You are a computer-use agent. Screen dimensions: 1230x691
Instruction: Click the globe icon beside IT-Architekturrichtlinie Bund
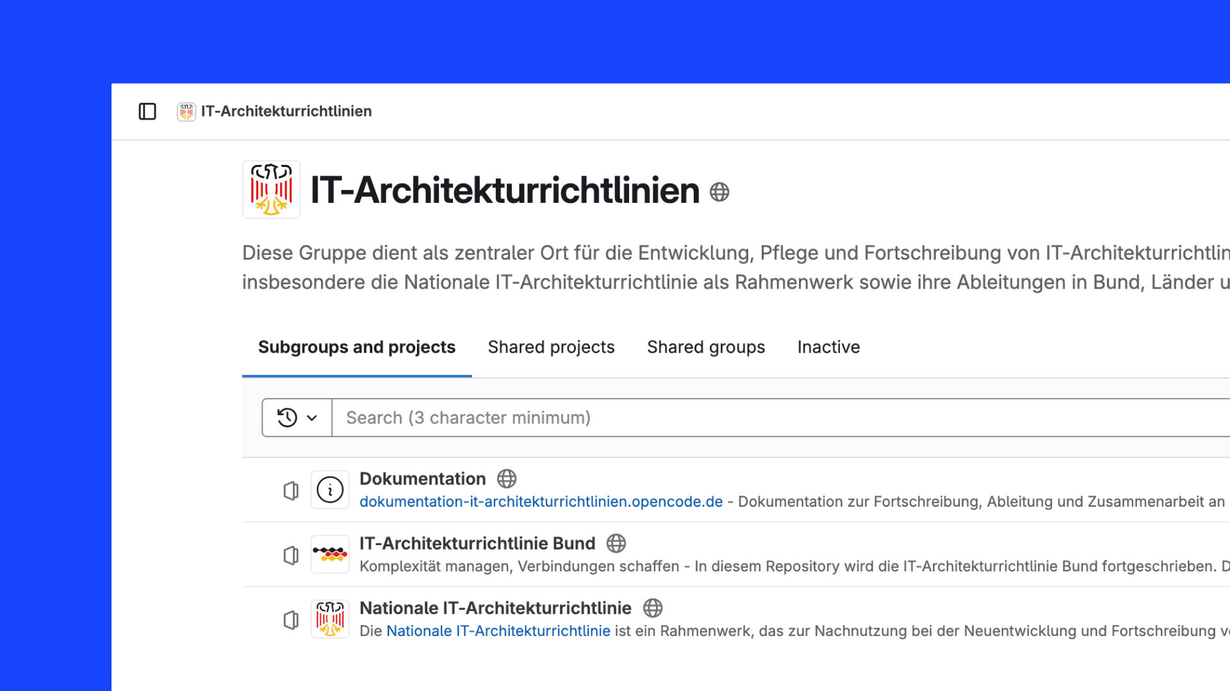coord(616,543)
